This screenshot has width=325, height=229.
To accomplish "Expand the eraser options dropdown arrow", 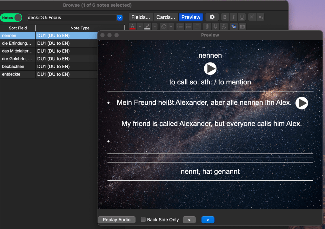I will coord(171,27).
